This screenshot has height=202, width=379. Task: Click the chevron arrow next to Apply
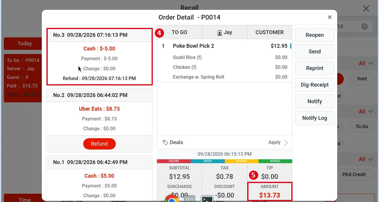286,143
